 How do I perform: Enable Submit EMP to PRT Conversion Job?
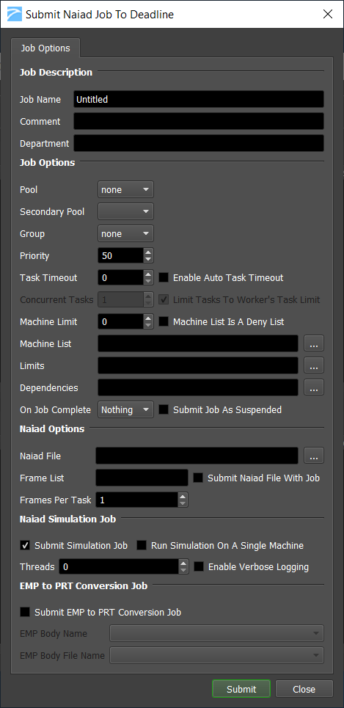25,613
